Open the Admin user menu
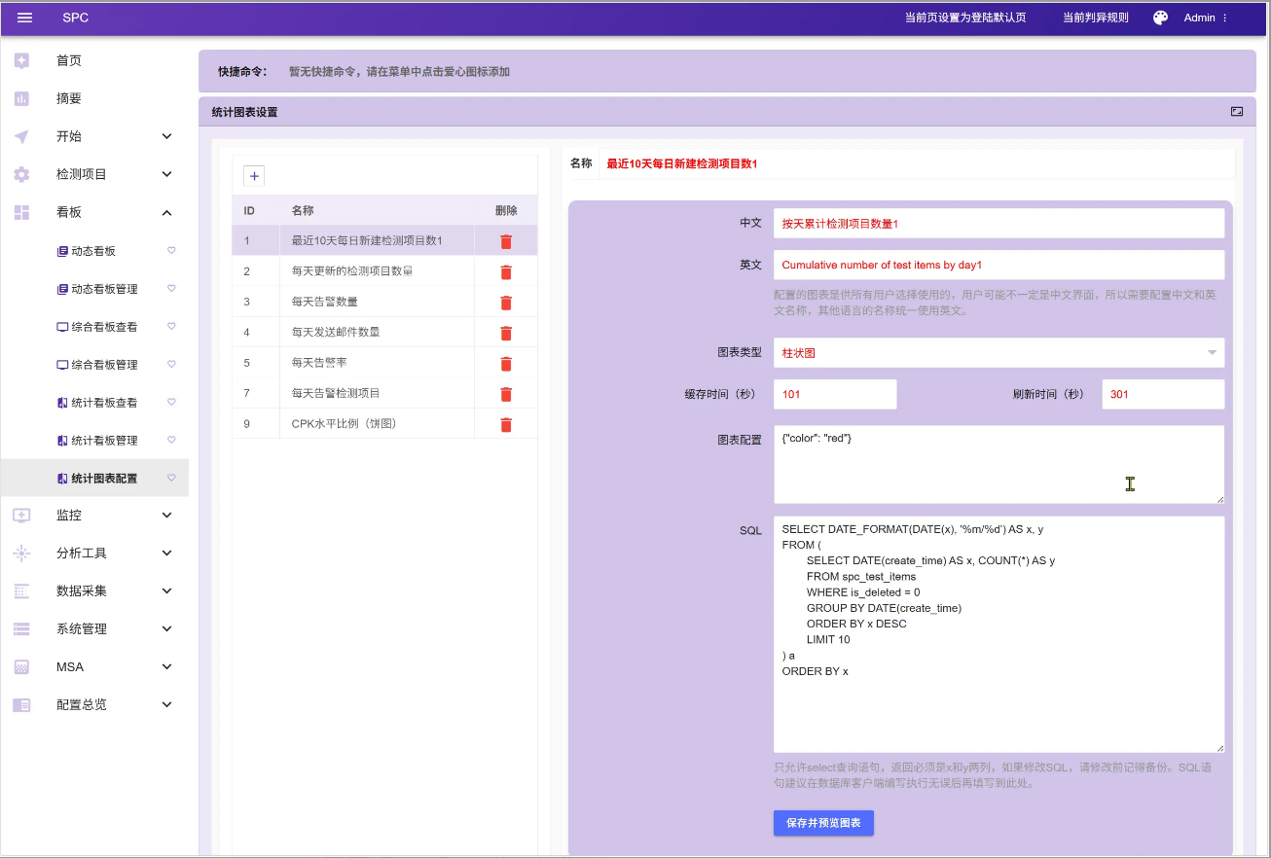Image resolution: width=1271 pixels, height=858 pixels. point(1205,18)
